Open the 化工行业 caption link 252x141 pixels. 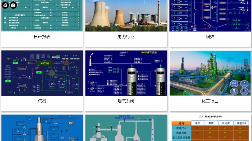pos(210,101)
